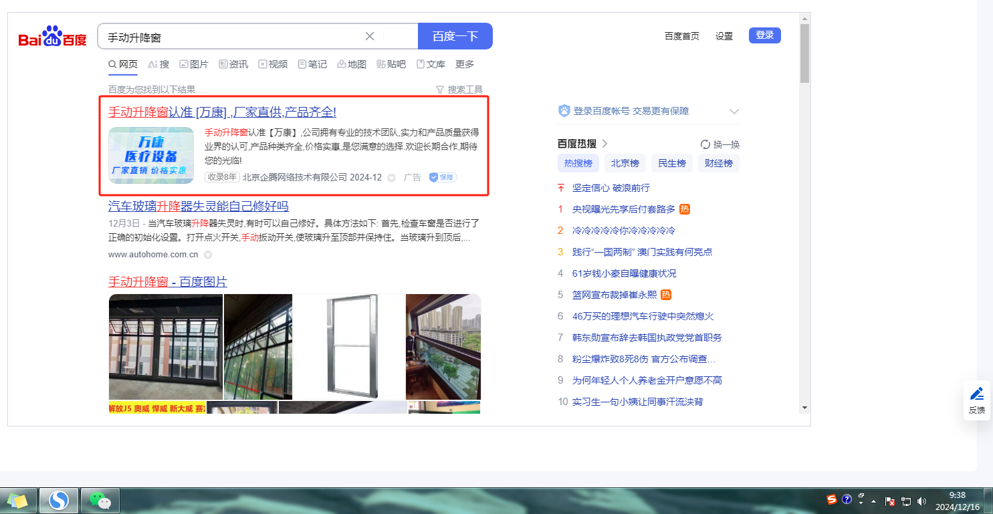993x514 pixels.
Task: Switch to the 图片 tab
Action: point(194,64)
